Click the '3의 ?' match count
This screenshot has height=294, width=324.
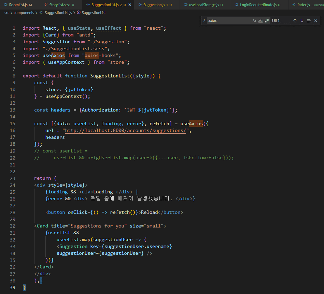(x=276, y=21)
